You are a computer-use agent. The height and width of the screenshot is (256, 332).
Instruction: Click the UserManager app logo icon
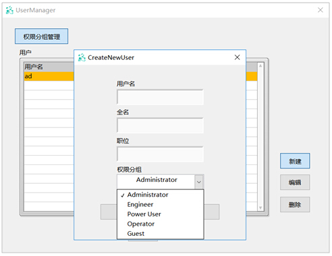tap(9, 10)
